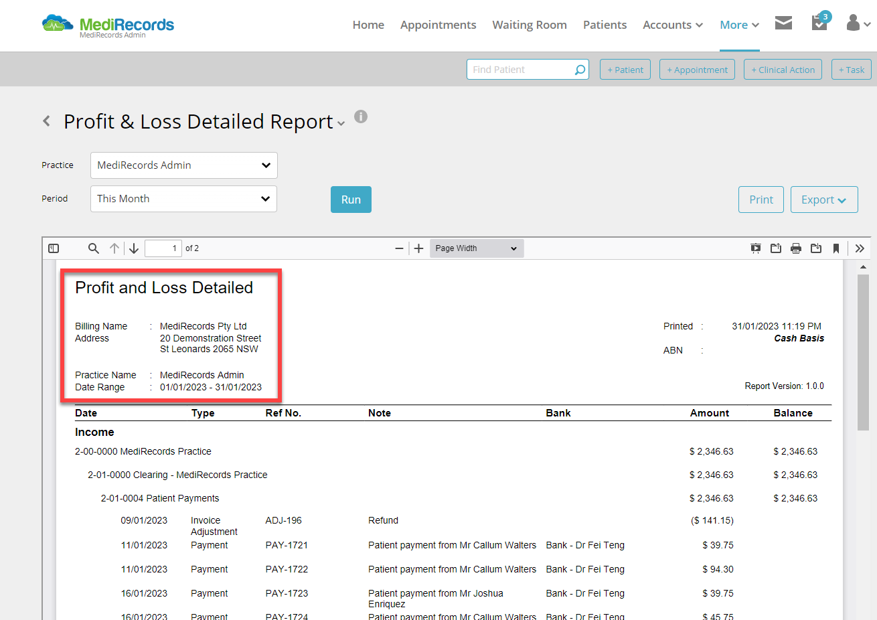Click the Print button
The width and height of the screenshot is (877, 620).
click(x=761, y=200)
